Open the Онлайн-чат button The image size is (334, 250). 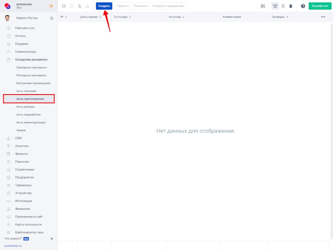(320, 6)
